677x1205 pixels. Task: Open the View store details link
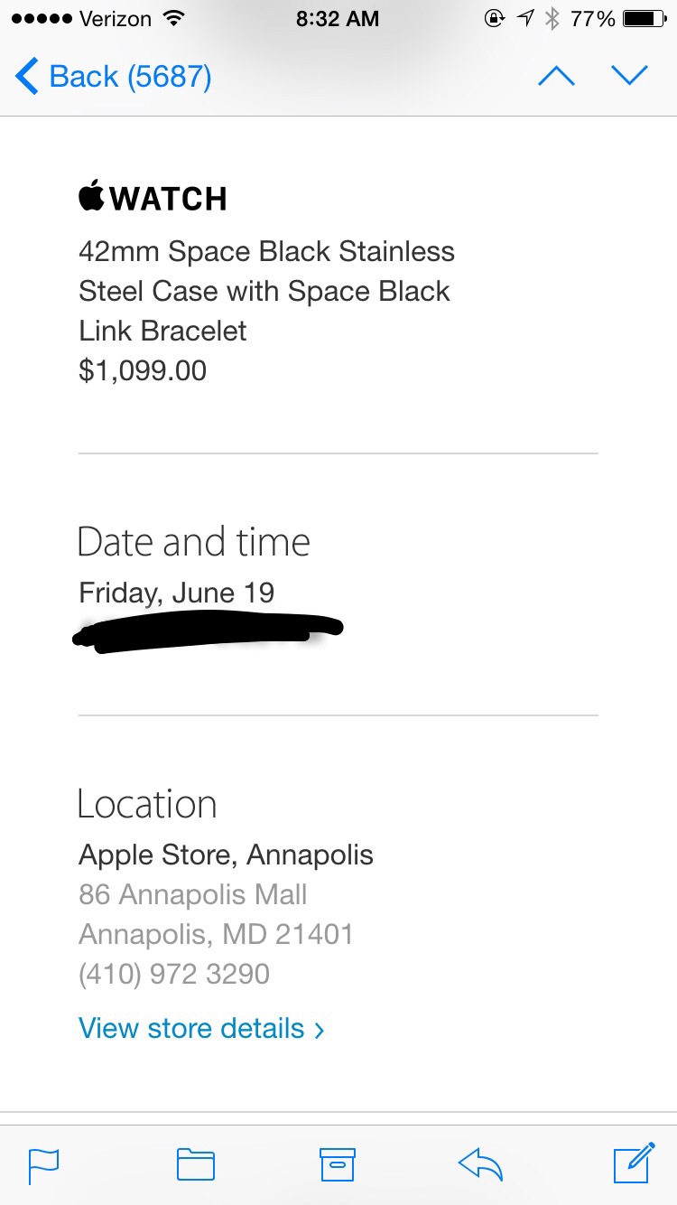click(x=191, y=1028)
